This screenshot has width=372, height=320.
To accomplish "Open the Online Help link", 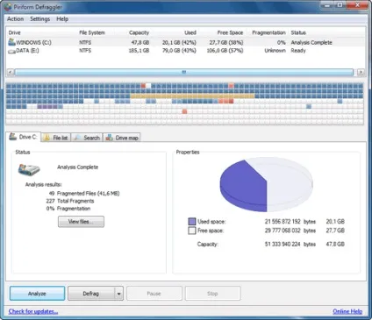I will point(347,311).
